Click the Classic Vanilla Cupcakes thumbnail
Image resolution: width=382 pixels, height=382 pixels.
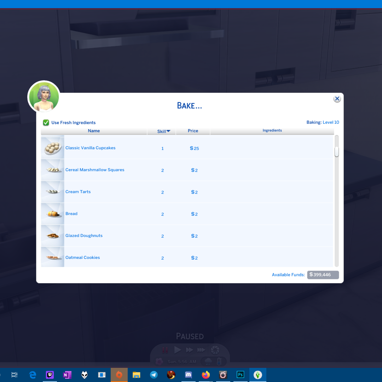point(53,148)
